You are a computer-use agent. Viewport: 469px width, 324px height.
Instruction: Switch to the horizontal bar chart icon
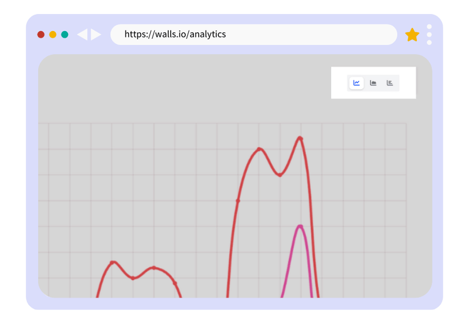(390, 83)
